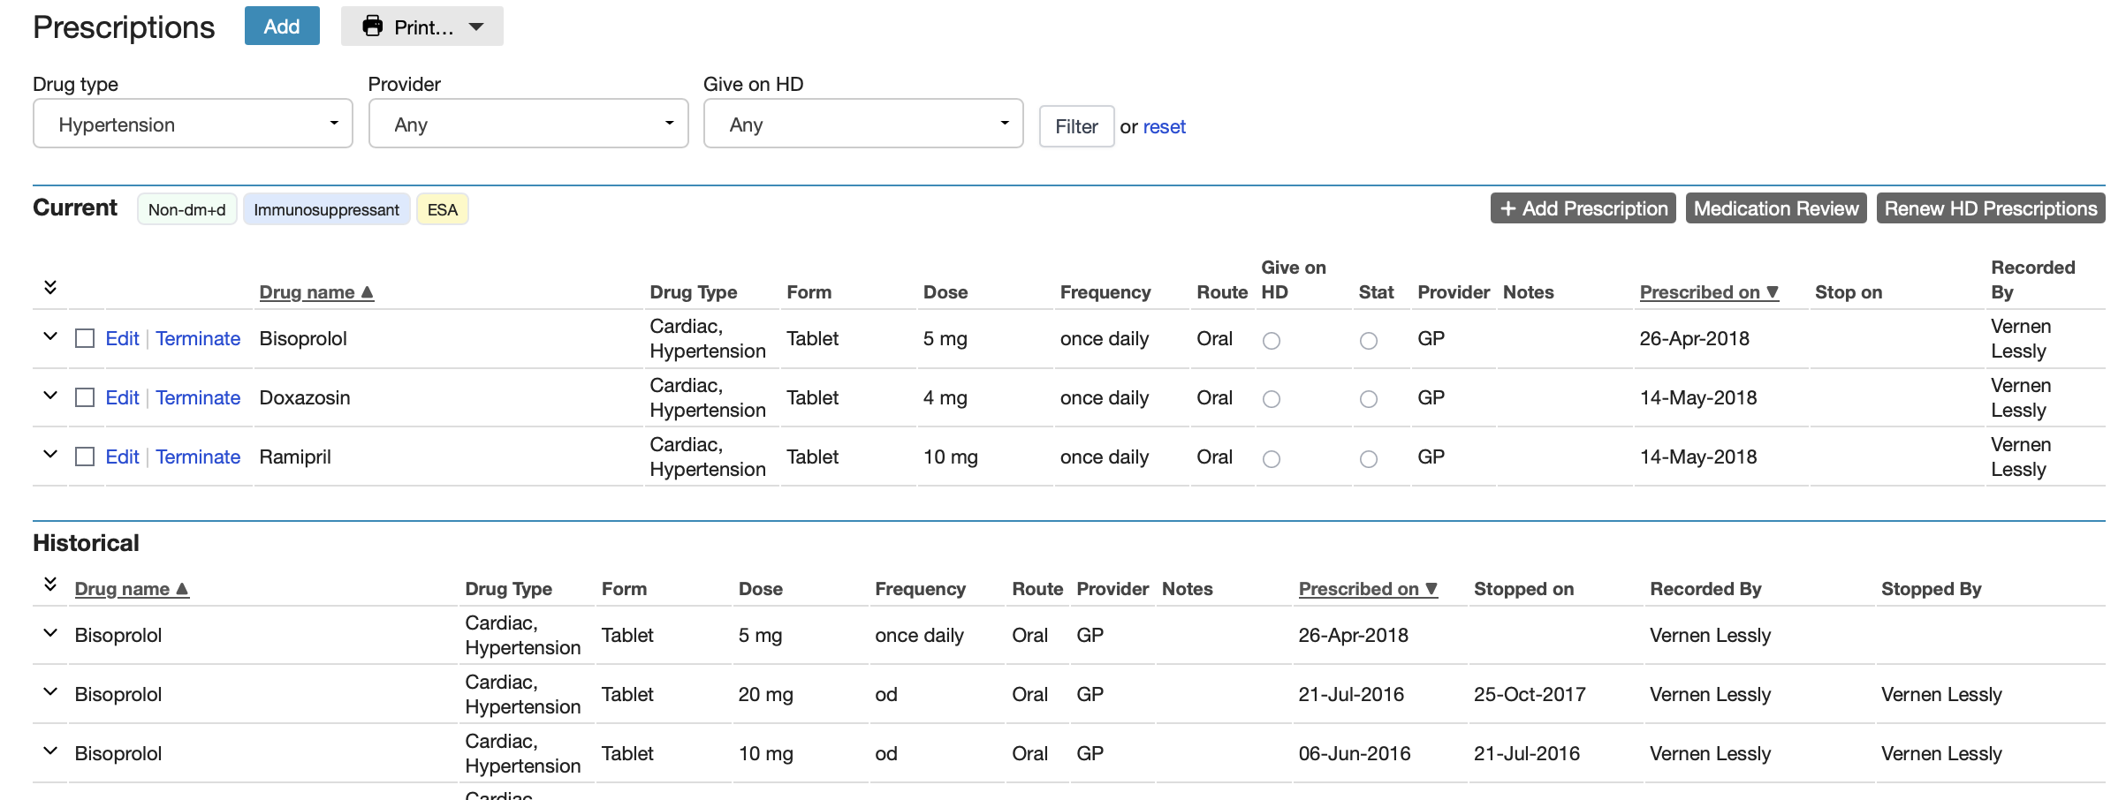2126x800 pixels.
Task: Click the blue Add button
Action: click(x=282, y=26)
